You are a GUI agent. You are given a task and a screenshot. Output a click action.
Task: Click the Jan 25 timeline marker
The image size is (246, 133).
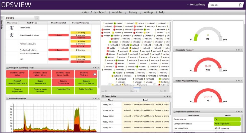click(134, 91)
